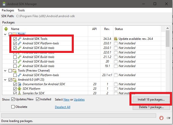The height and width of the screenshot is (125, 173).
Task: Open the Packages menu
Action: point(8,10)
